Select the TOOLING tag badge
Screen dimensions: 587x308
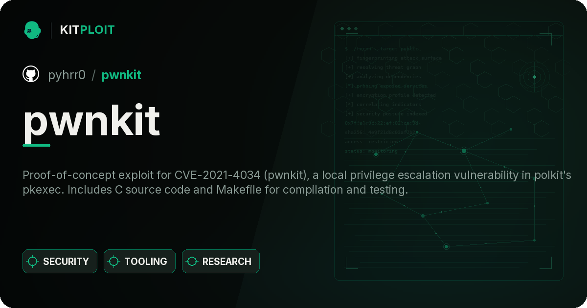(x=139, y=262)
